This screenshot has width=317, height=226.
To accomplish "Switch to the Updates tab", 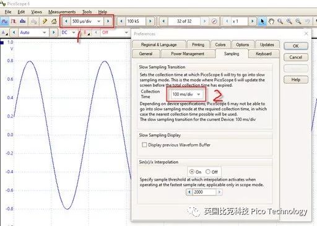I will (x=267, y=45).
